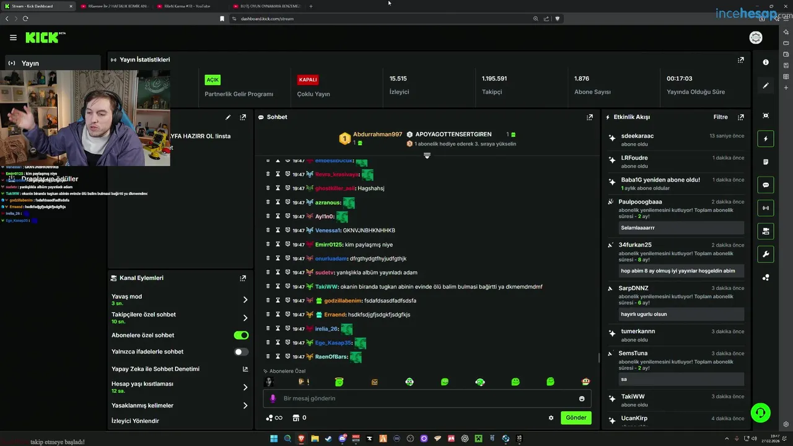The width and height of the screenshot is (793, 446).
Task: Click 34furkan25 subscription event
Action: [x=677, y=260]
